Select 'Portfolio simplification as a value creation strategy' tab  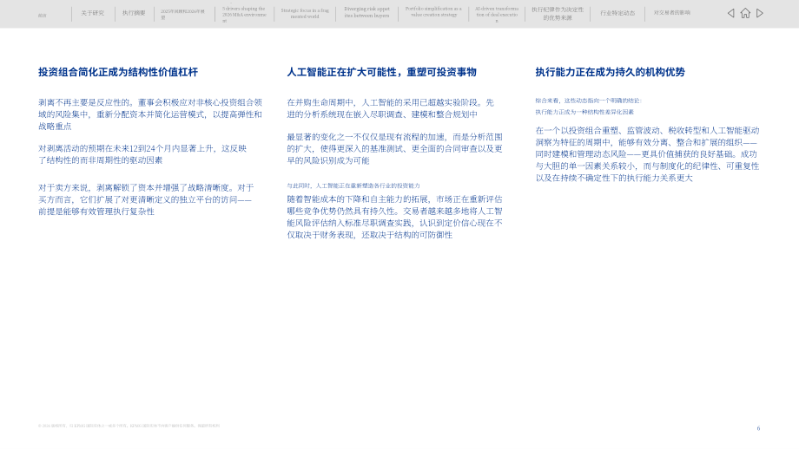[433, 11]
